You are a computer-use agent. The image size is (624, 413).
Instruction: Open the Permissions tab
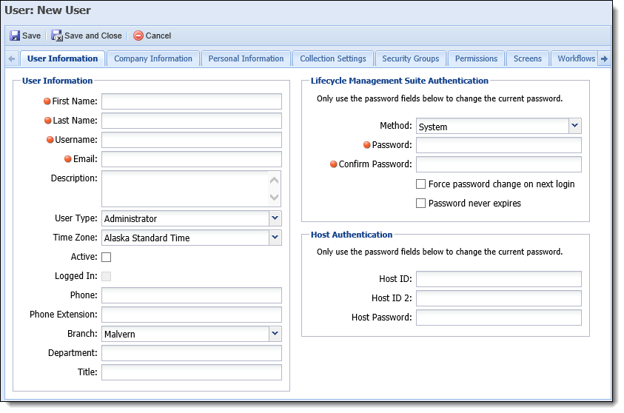[x=477, y=58]
